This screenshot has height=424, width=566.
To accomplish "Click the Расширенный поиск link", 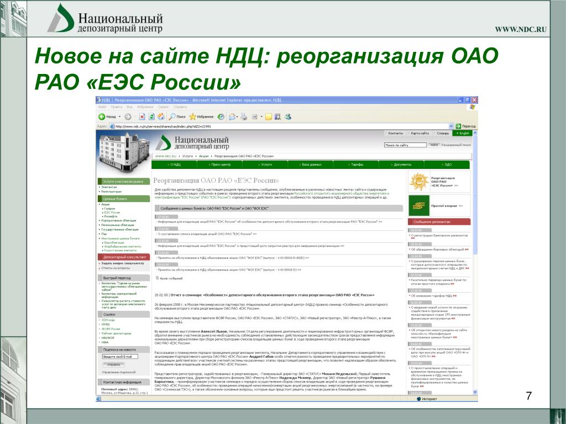I will (456, 145).
